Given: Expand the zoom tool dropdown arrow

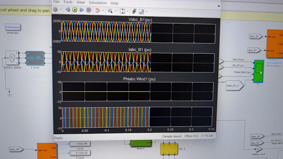Looking at the screenshot, I should pyautogui.click(x=115, y=11).
